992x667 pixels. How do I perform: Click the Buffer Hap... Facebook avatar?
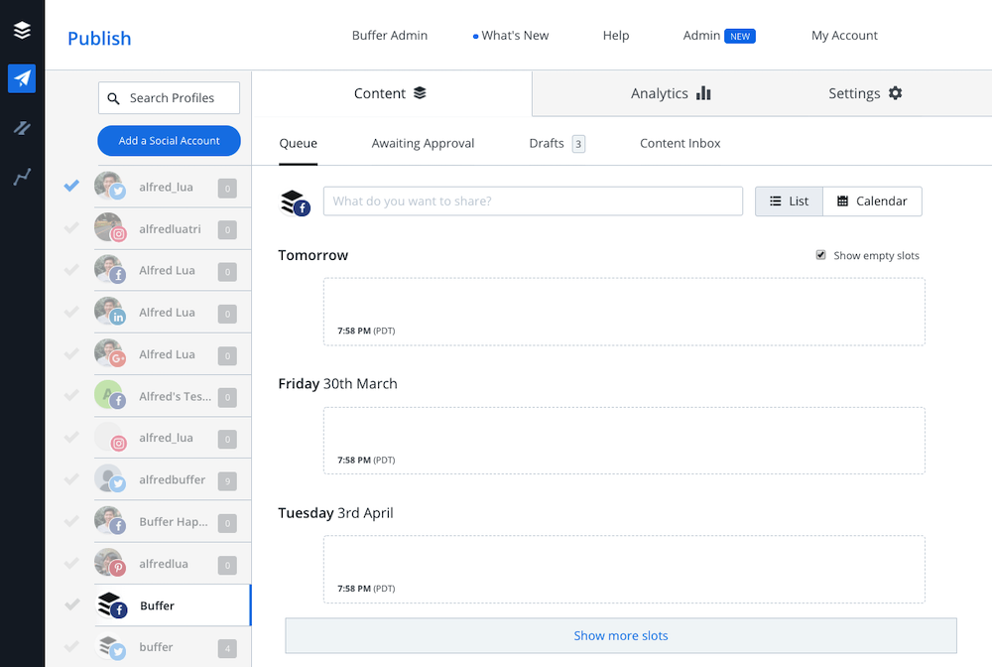[110, 521]
